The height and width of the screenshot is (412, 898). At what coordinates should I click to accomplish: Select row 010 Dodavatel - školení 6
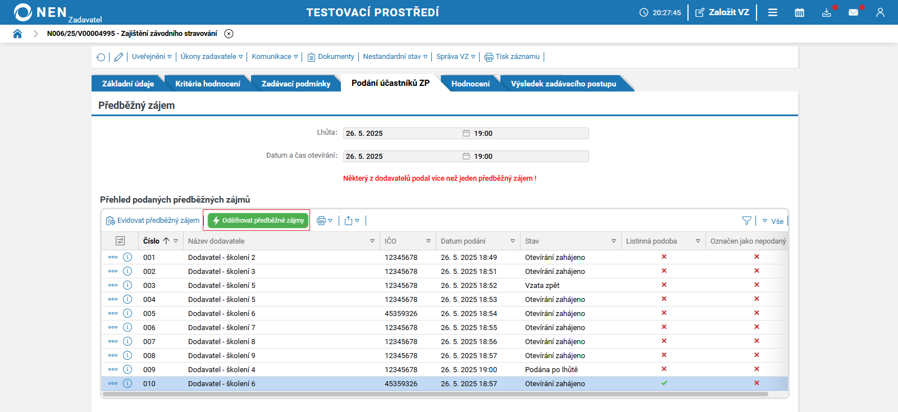[281, 383]
